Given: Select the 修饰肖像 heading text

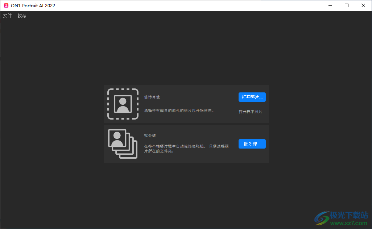Looking at the screenshot, I should point(152,97).
